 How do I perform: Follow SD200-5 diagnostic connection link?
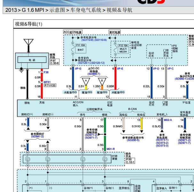(133, 140)
